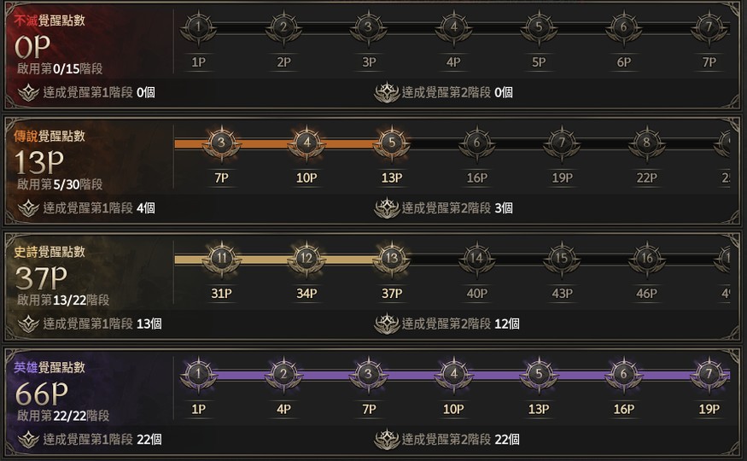Screen dimensions: 747x461
Task: Click the 傳說 node 3 at 7P
Action: coord(221,143)
